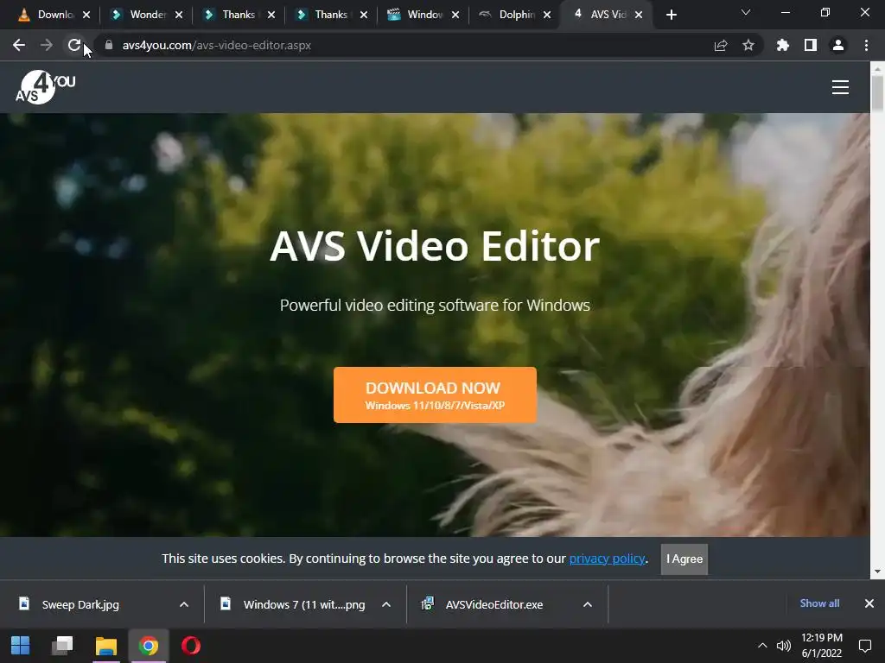Expand options for Windows 7 png download
This screenshot has height=663, width=885.
coord(386,604)
